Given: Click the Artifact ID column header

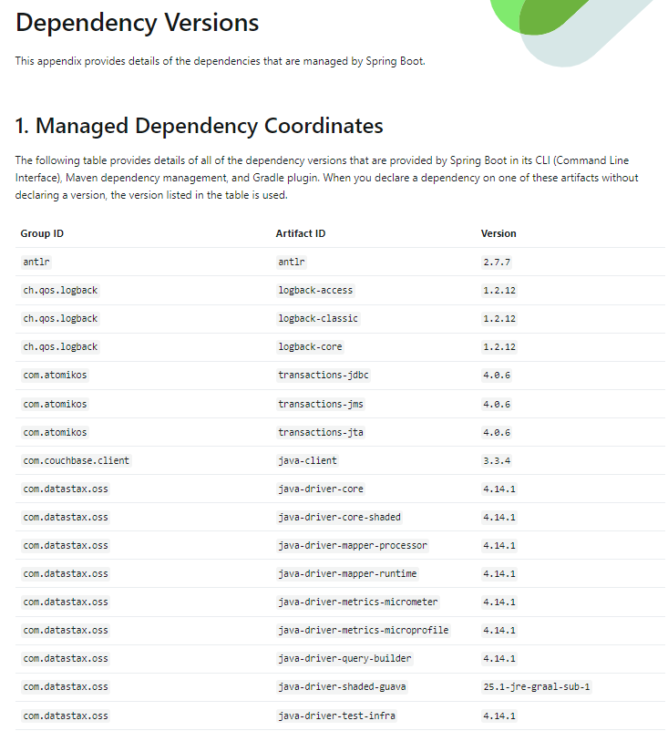Looking at the screenshot, I should pyautogui.click(x=300, y=233).
